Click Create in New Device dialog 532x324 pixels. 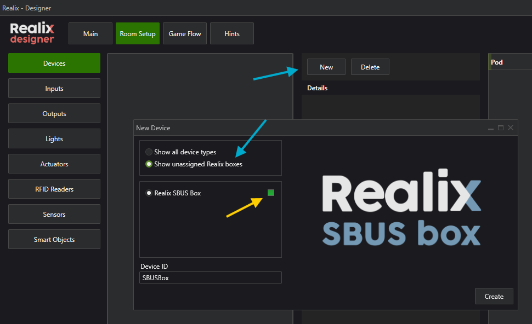[494, 296]
